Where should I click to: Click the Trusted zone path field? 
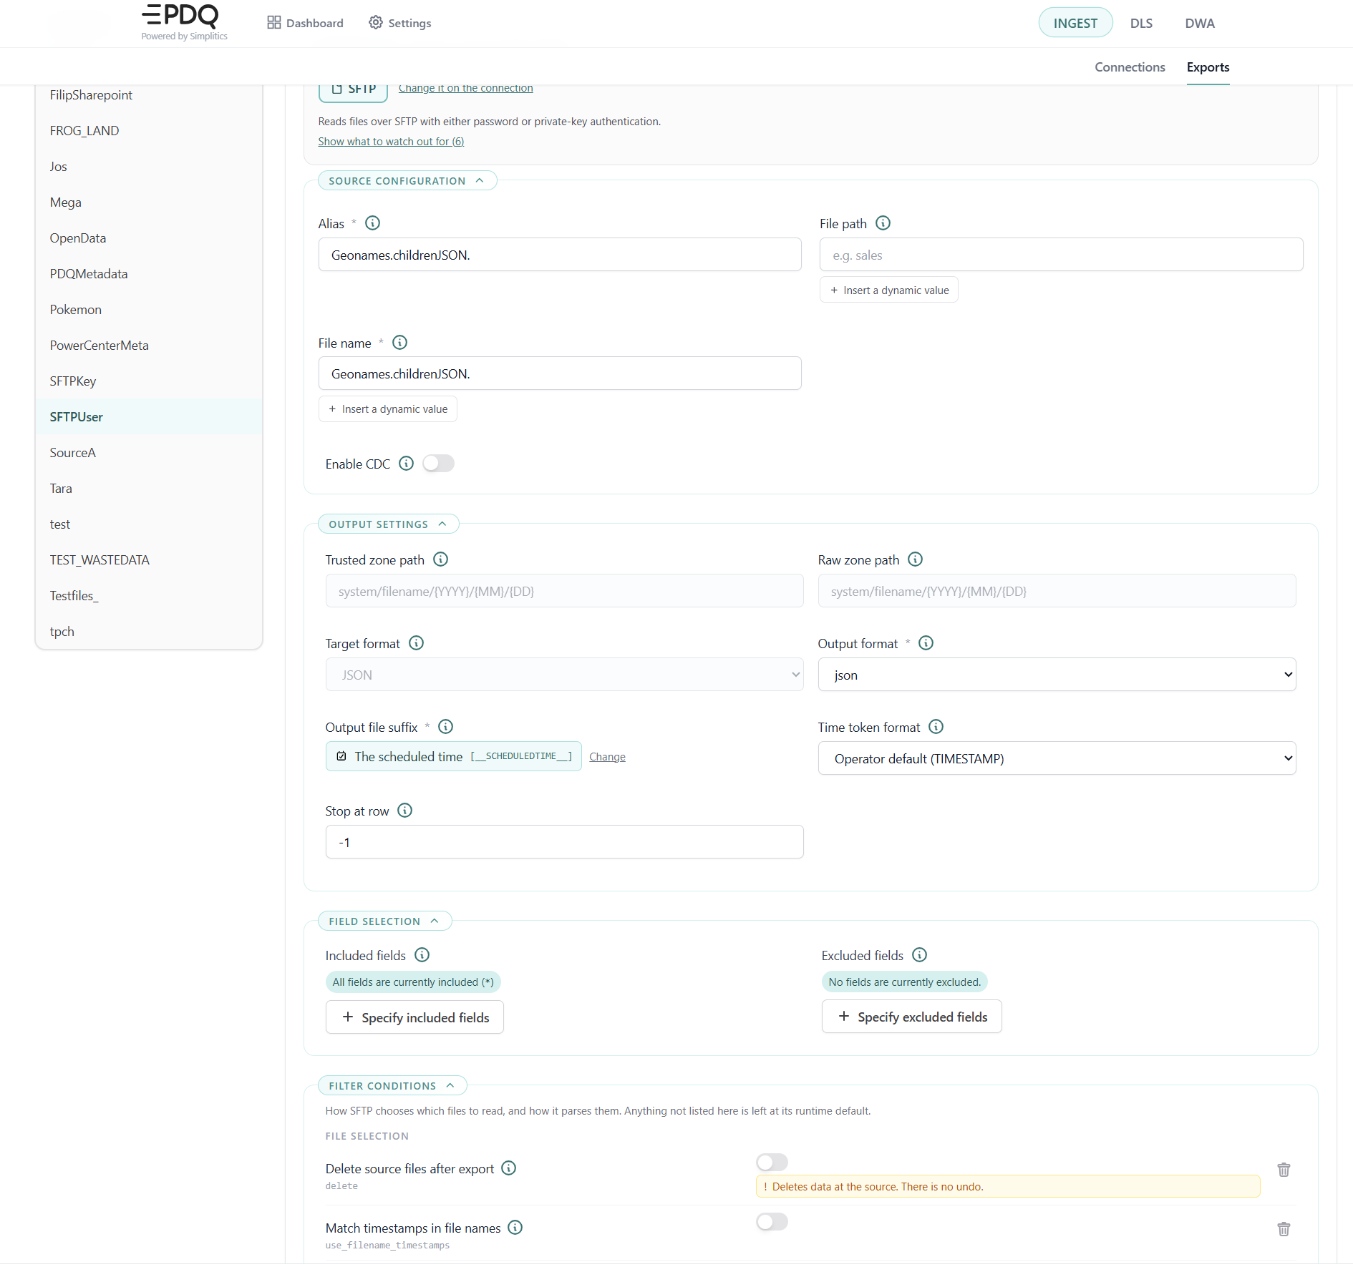[x=564, y=591]
